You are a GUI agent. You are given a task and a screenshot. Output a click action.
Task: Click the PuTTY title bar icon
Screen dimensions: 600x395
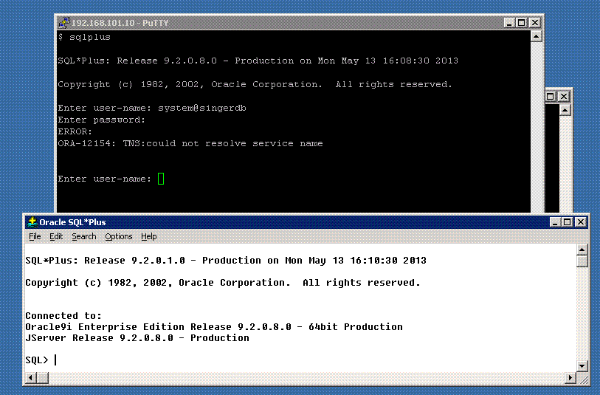(64, 23)
